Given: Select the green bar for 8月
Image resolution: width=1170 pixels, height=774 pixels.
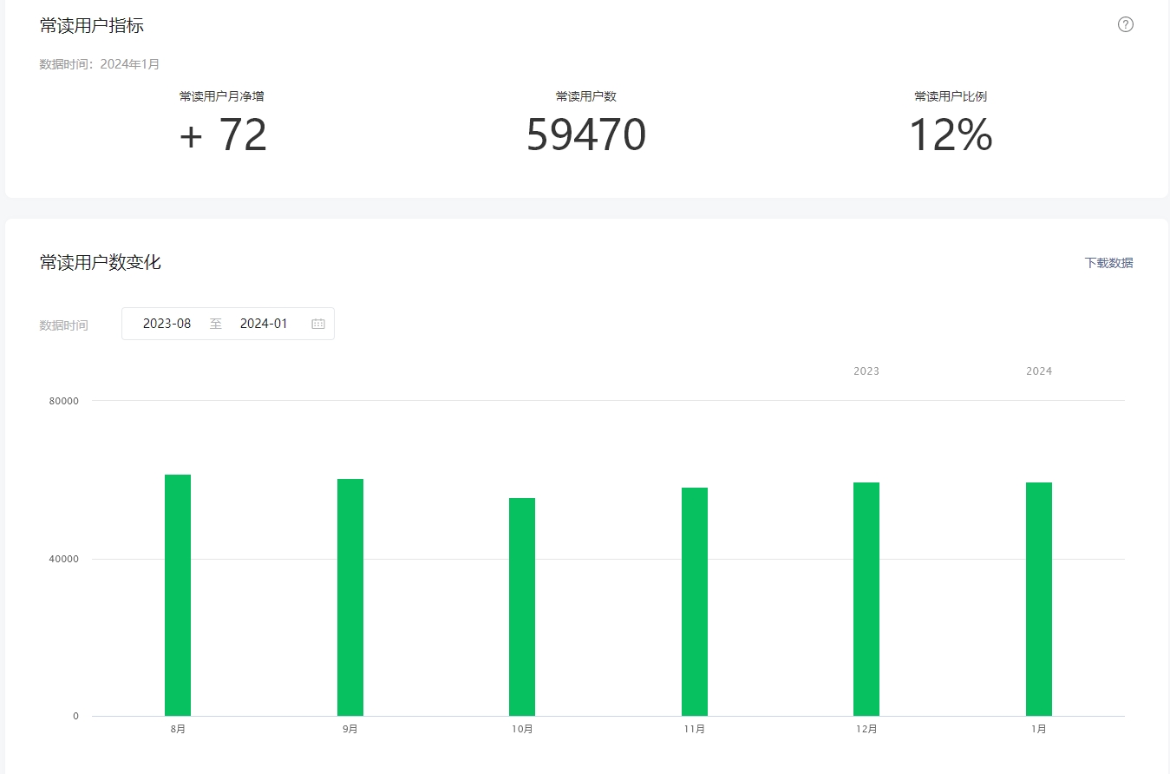Looking at the screenshot, I should point(178,594).
